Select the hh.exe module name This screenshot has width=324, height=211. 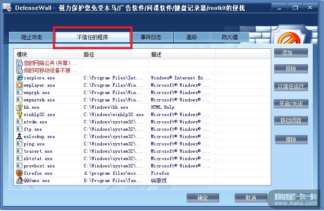tap(32, 107)
